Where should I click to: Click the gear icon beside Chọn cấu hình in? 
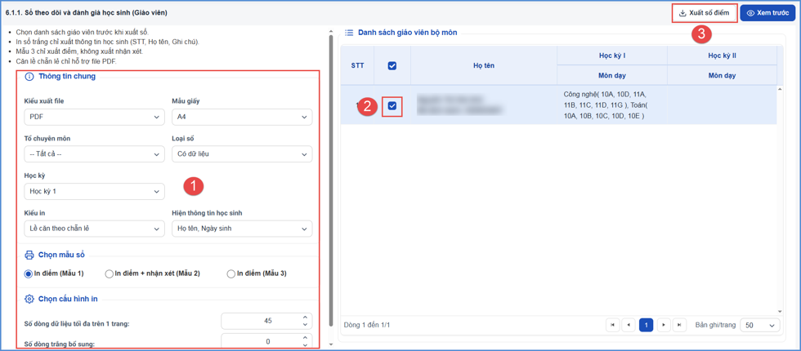29,299
